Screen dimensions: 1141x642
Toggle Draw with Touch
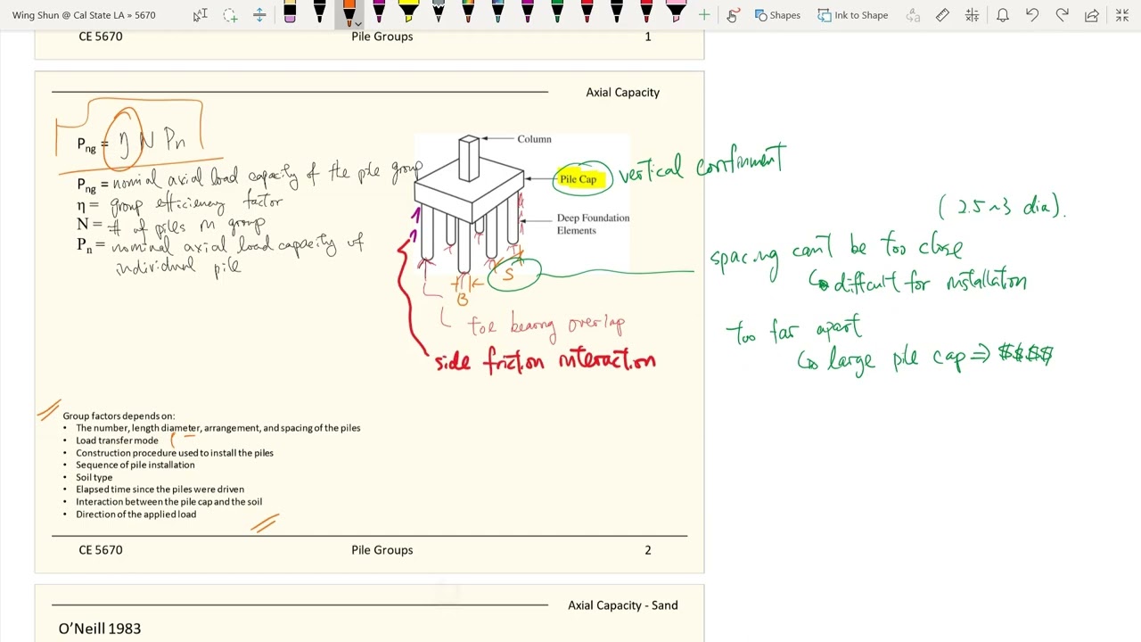(x=733, y=15)
